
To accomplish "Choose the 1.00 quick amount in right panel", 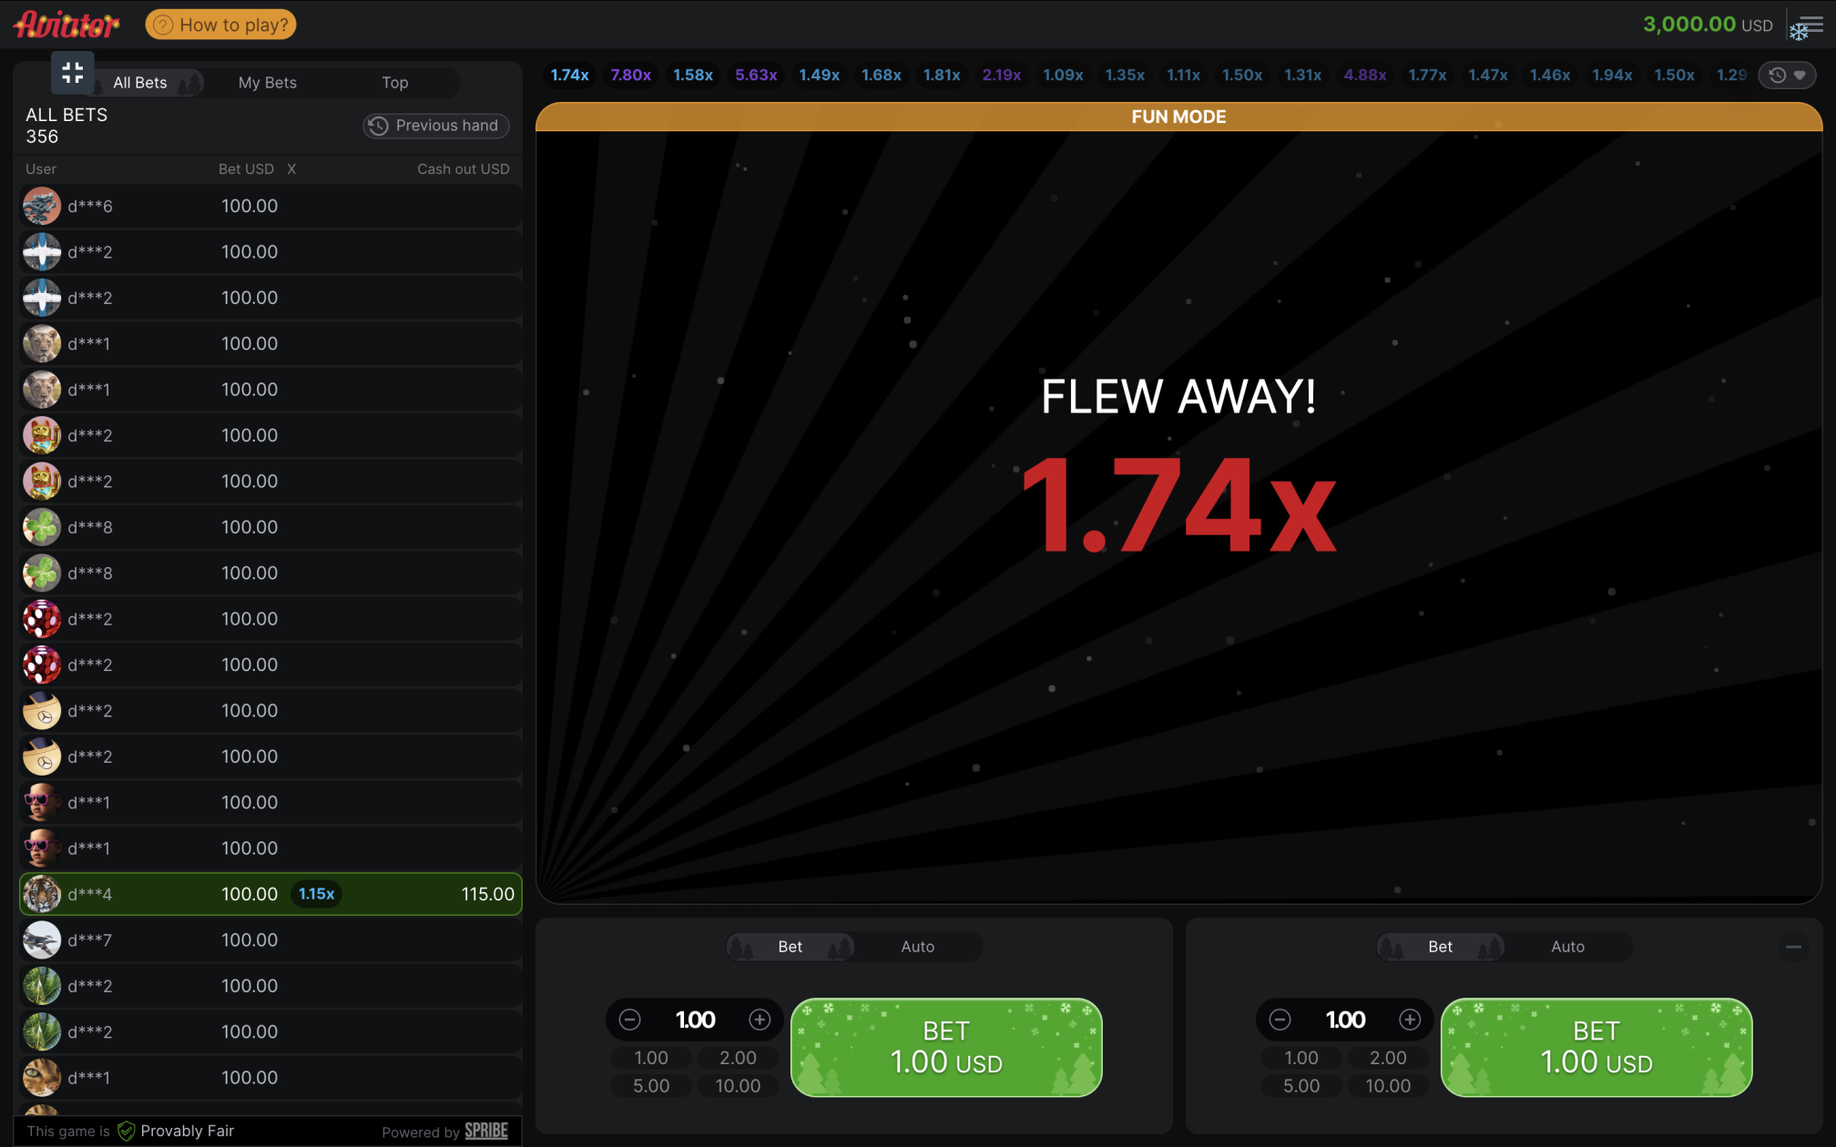I will click(1301, 1059).
